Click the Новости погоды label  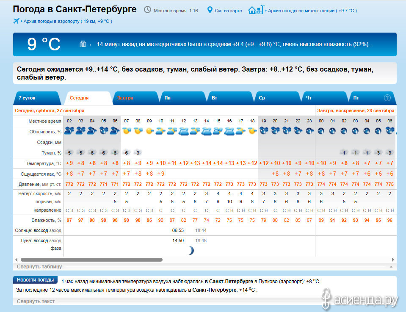click(x=35, y=280)
